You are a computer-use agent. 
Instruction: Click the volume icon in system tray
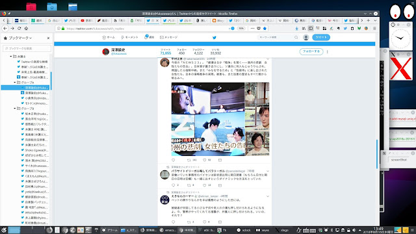pyautogui.click(x=354, y=230)
